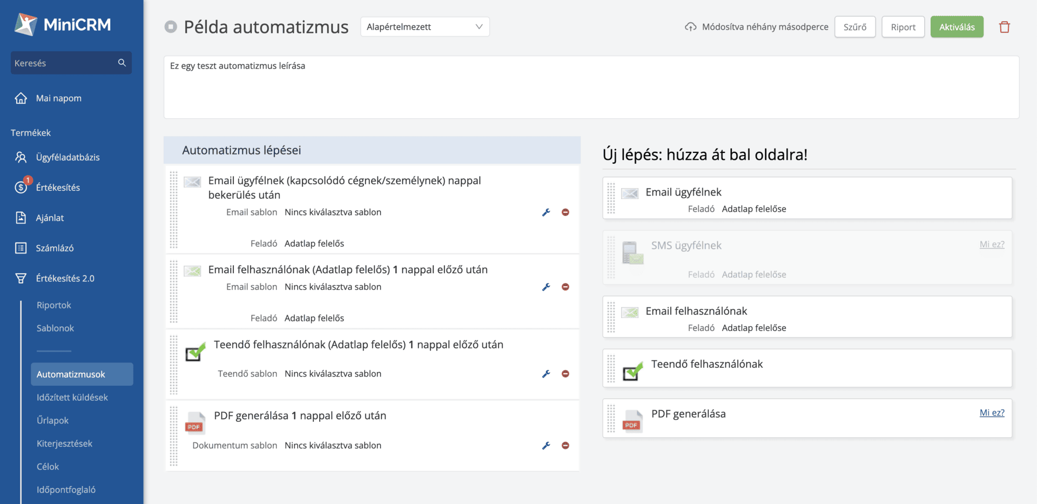Go to Mai napom page

pyautogui.click(x=58, y=98)
